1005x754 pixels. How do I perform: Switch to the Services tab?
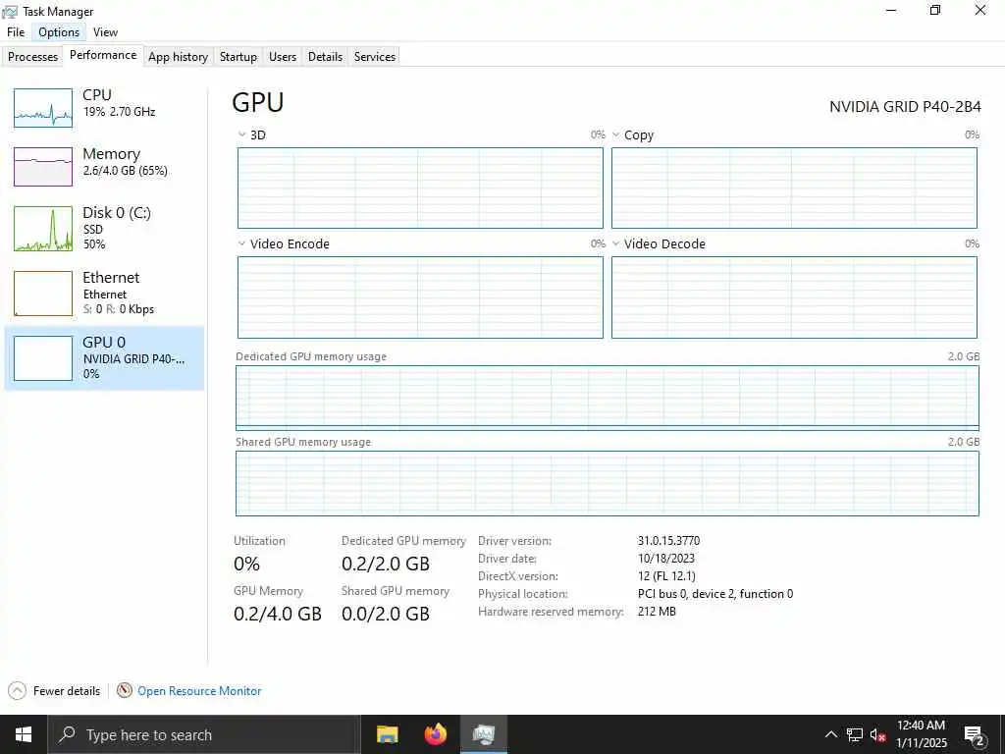(x=375, y=56)
